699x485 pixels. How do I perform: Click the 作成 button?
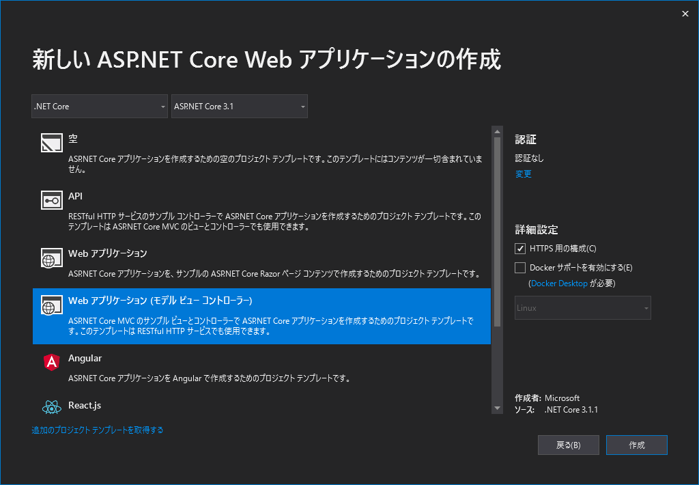tap(637, 445)
